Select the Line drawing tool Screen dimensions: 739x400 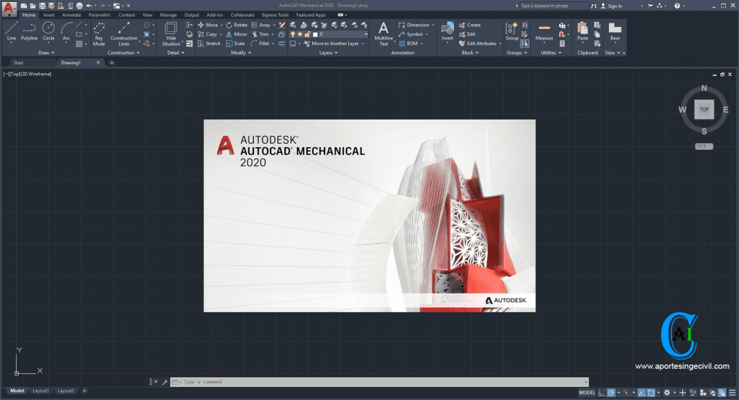click(11, 31)
